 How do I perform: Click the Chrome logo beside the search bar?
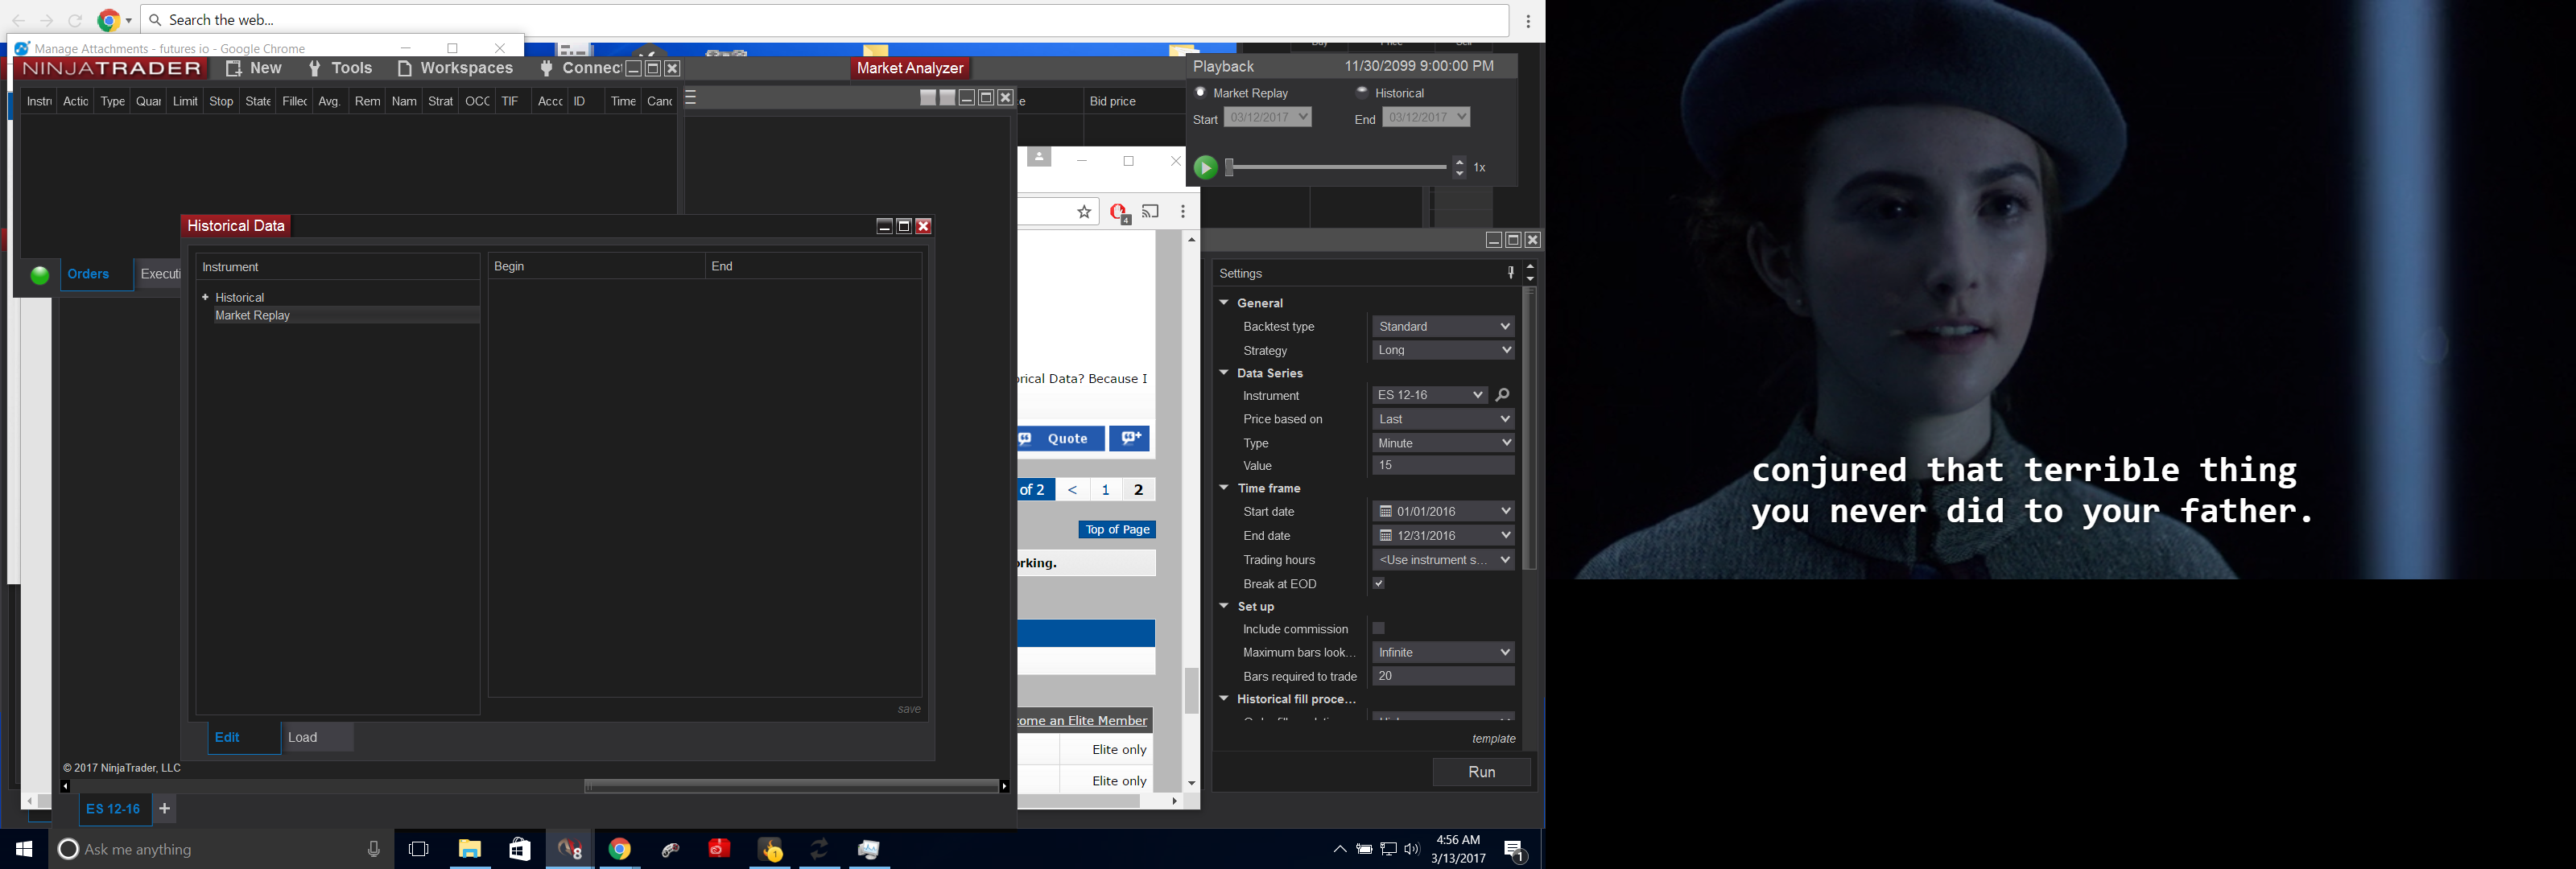[109, 20]
